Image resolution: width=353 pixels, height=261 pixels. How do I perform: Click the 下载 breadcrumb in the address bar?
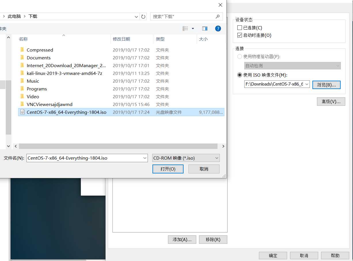point(33,16)
